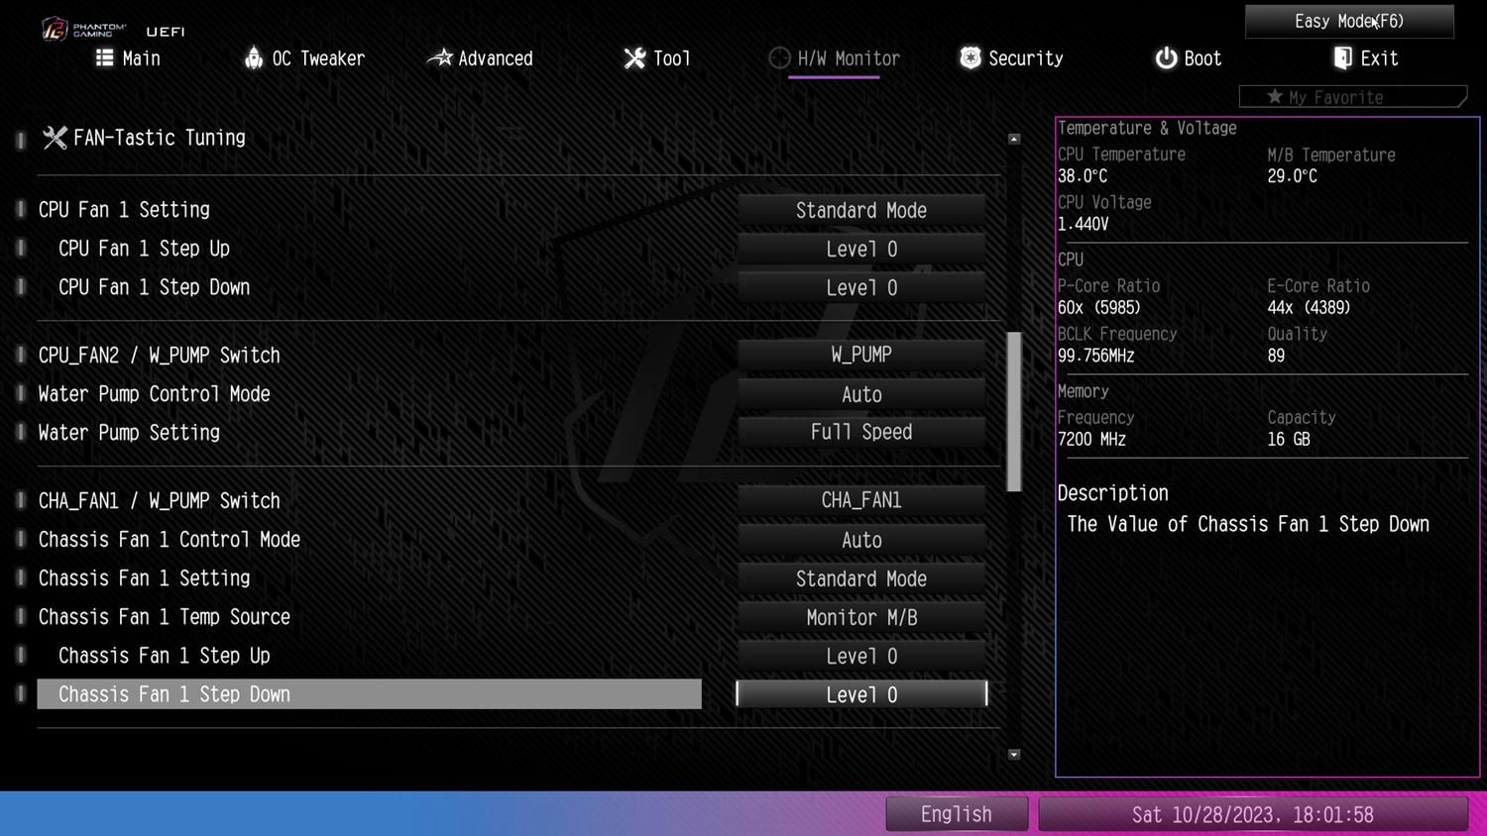
Task: Click the Main menu list icon
Action: click(104, 58)
